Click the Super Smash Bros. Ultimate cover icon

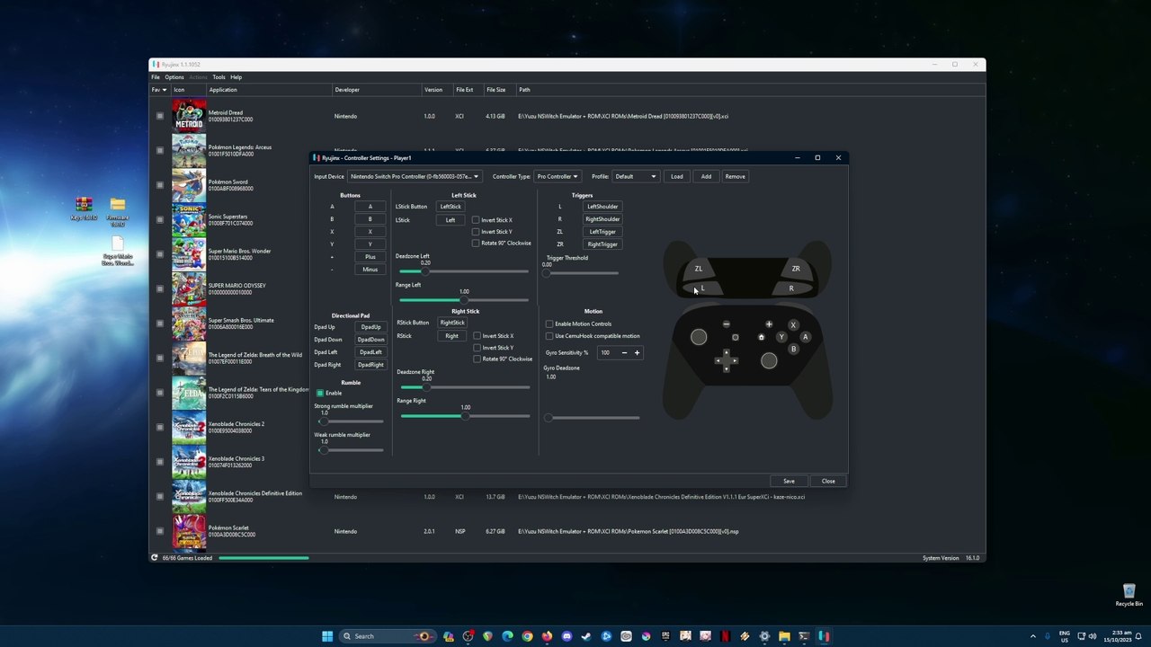click(x=189, y=323)
